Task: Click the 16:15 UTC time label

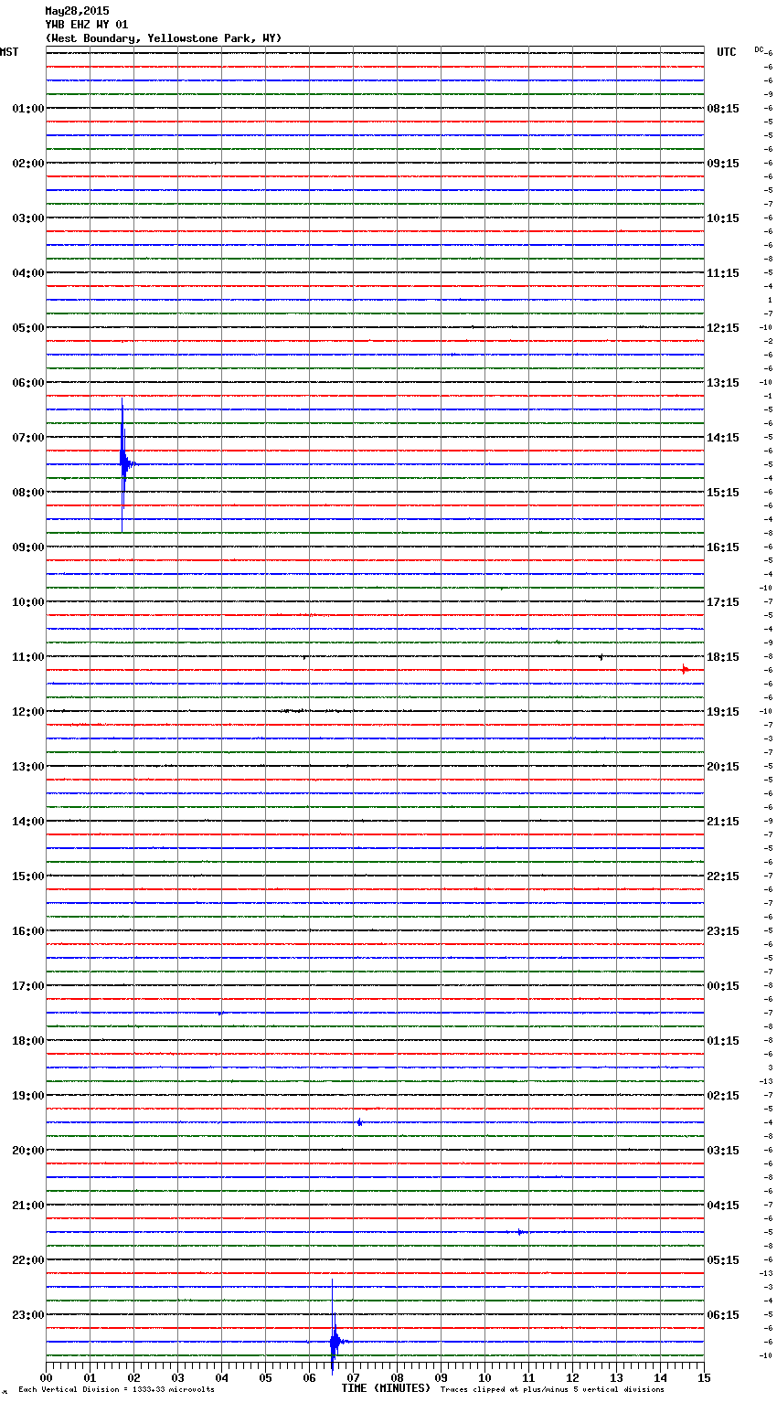Action: click(x=723, y=547)
